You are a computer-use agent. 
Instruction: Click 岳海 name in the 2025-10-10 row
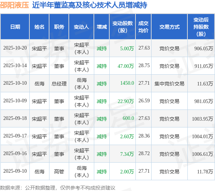pyautogui.click(x=39, y=84)
